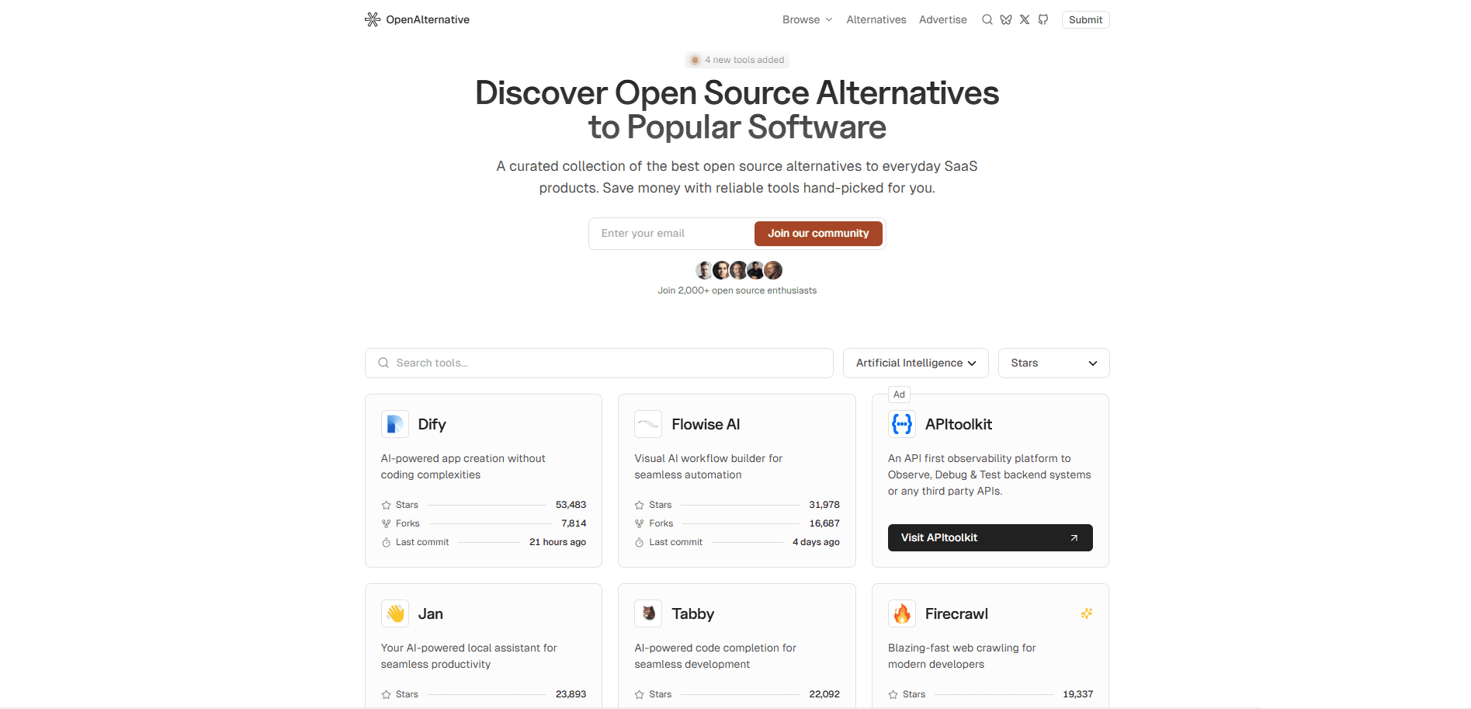Viewport: 1471px width, 709px height.
Task: Open the GitHub icon link
Action: pyautogui.click(x=1043, y=19)
